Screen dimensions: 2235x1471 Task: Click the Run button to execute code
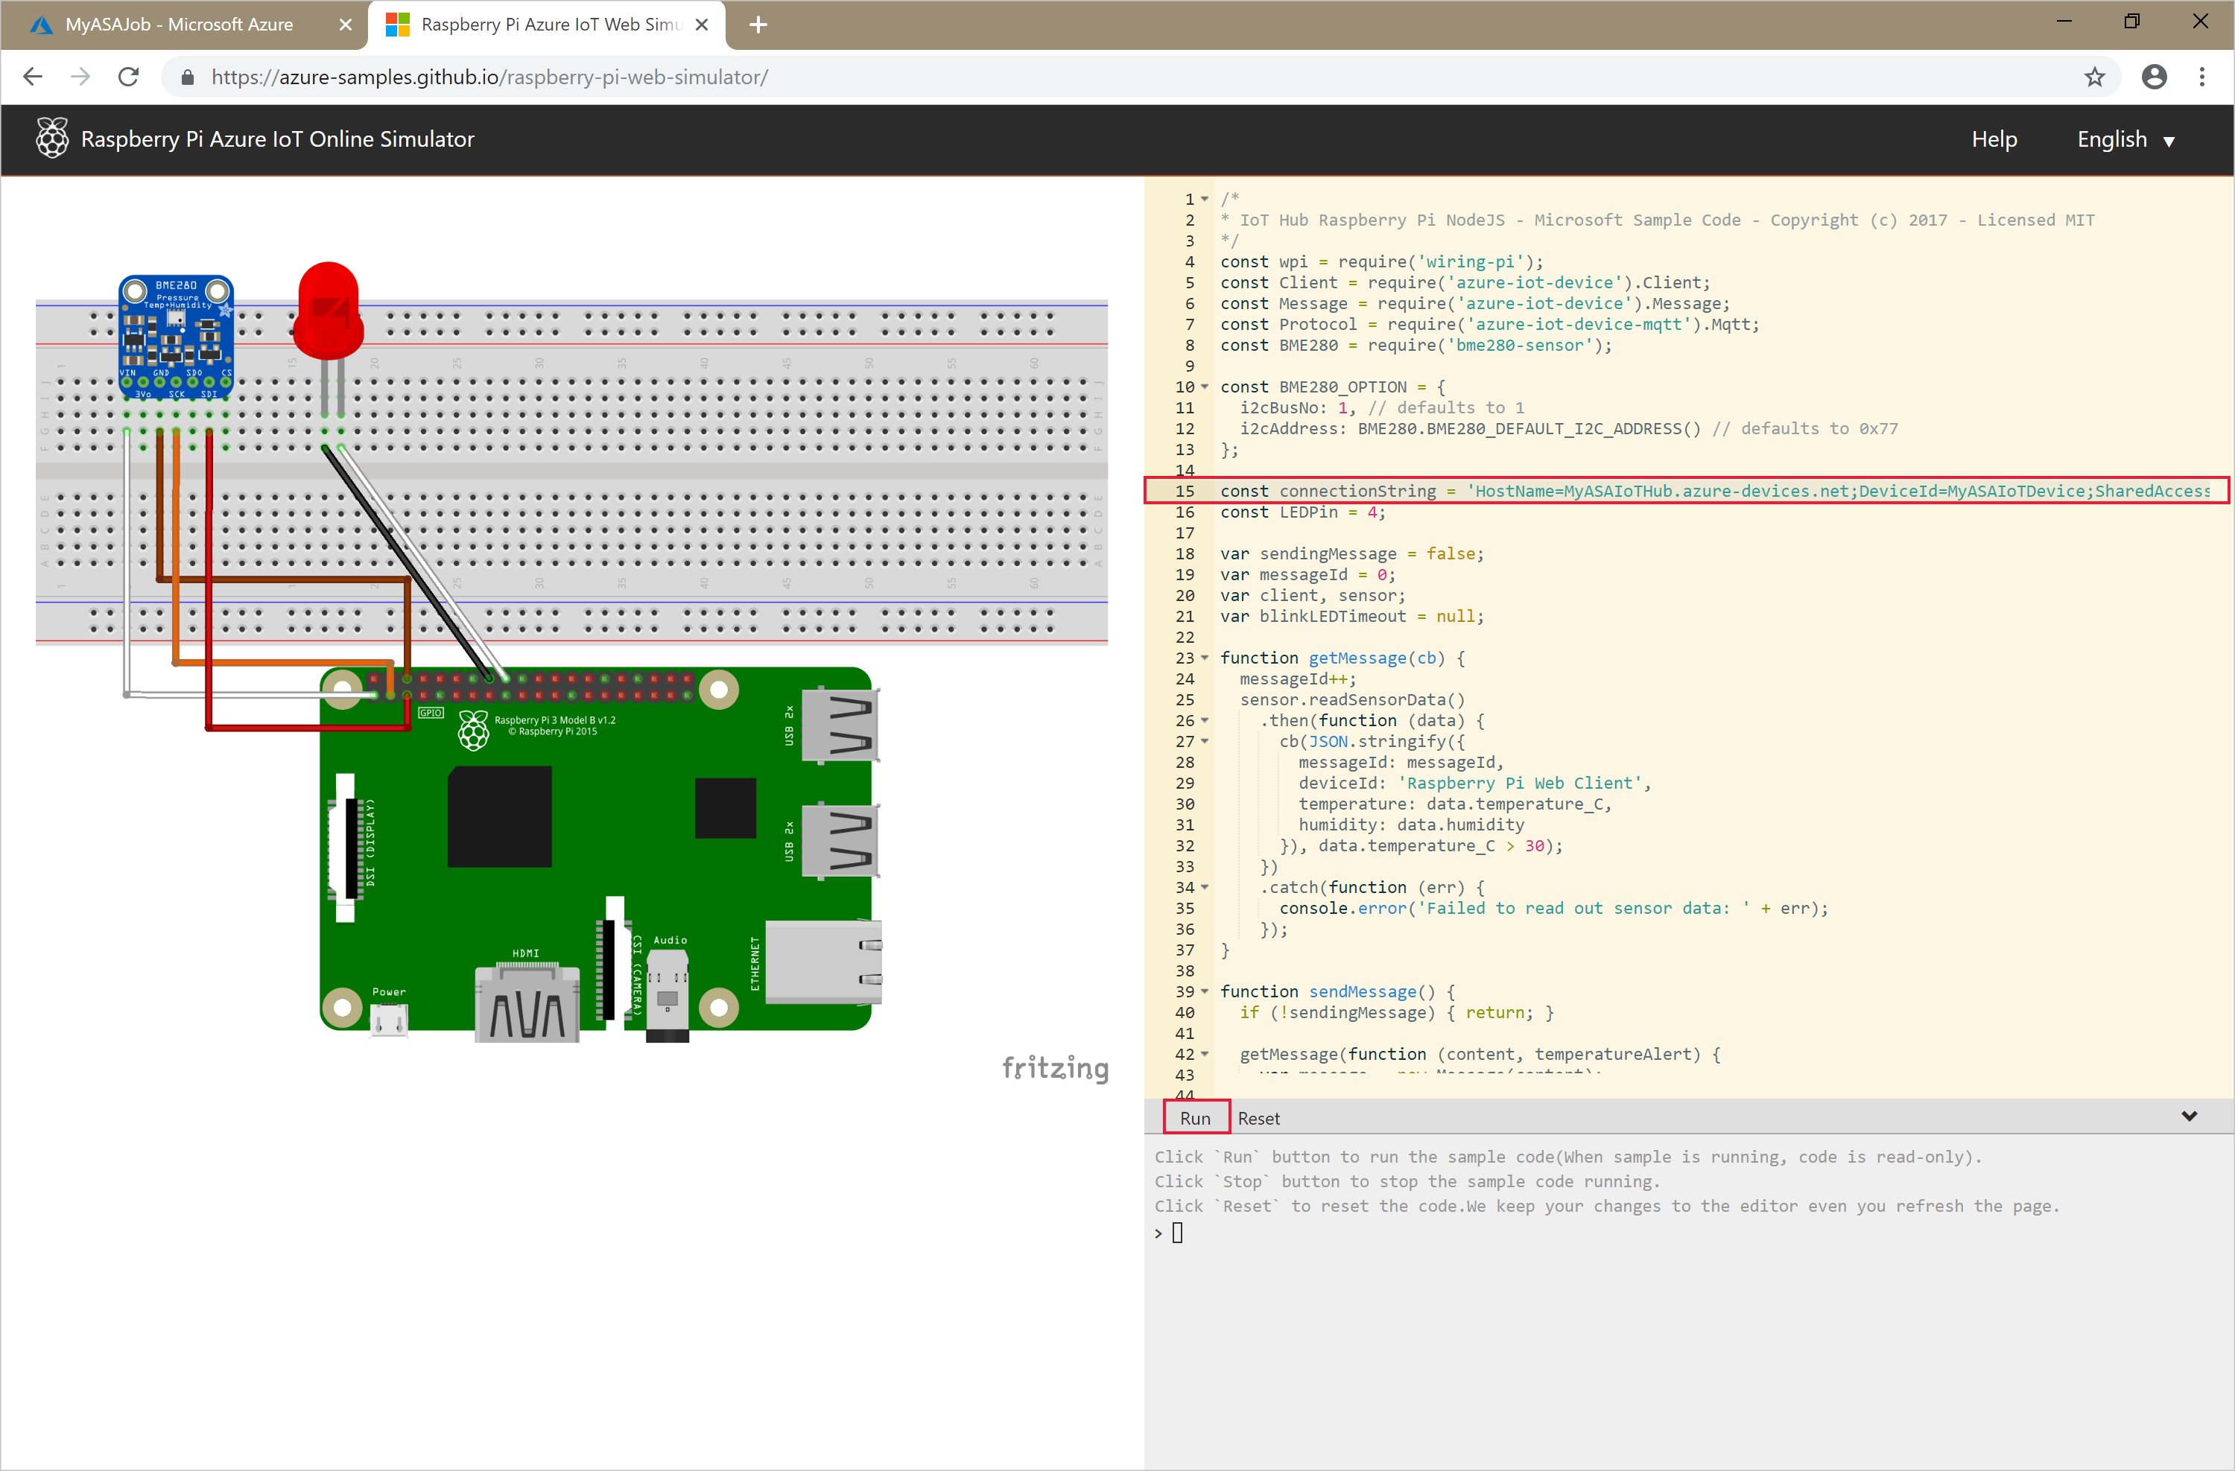(1196, 1116)
